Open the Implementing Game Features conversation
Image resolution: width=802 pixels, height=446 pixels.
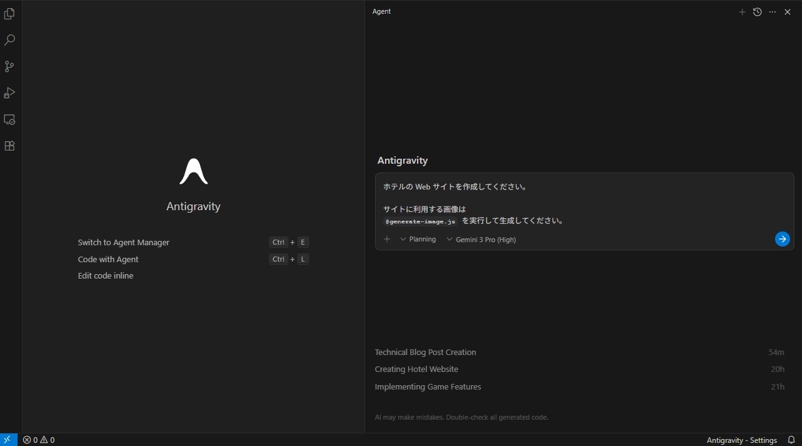[x=428, y=387]
